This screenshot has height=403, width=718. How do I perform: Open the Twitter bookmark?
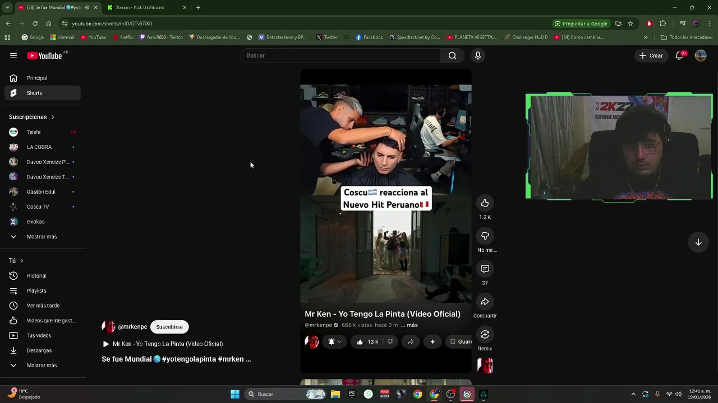(327, 38)
